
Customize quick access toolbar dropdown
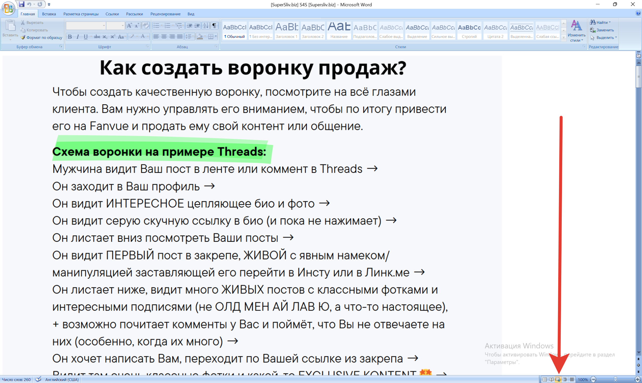coord(49,4)
